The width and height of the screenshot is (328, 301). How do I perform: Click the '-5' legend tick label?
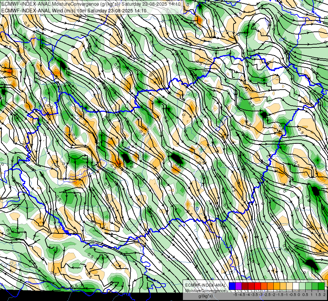coord(235,295)
